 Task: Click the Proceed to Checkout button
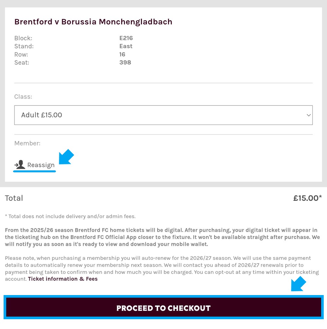coord(163,307)
